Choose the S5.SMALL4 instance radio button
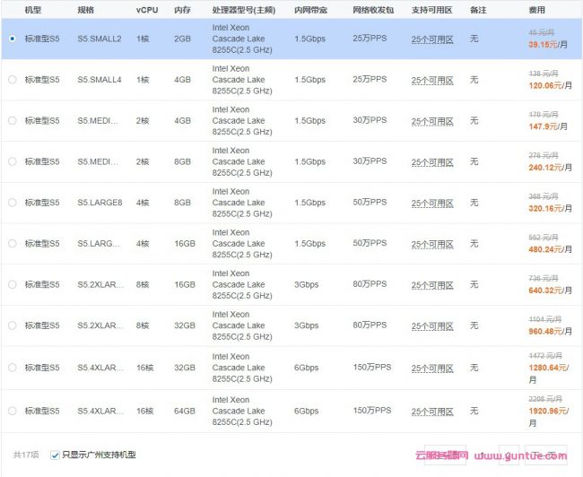The image size is (583, 477). point(12,80)
